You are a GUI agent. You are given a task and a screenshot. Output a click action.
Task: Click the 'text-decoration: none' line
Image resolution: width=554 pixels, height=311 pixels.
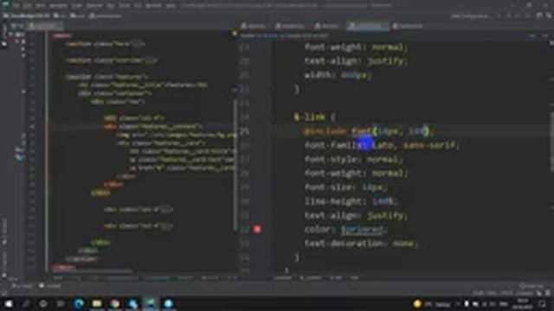point(361,244)
